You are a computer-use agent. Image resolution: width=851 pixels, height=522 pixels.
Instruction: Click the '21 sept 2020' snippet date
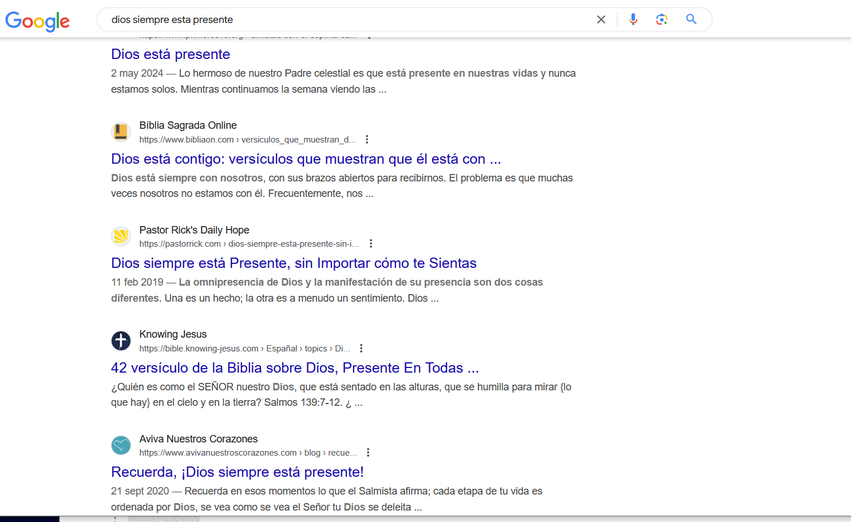[140, 491]
